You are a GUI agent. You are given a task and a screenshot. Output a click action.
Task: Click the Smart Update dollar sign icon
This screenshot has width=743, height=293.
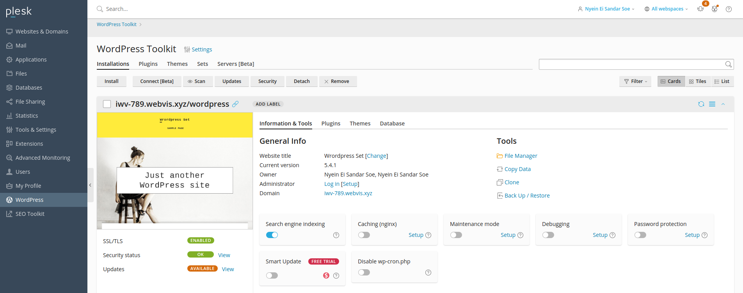click(x=326, y=275)
